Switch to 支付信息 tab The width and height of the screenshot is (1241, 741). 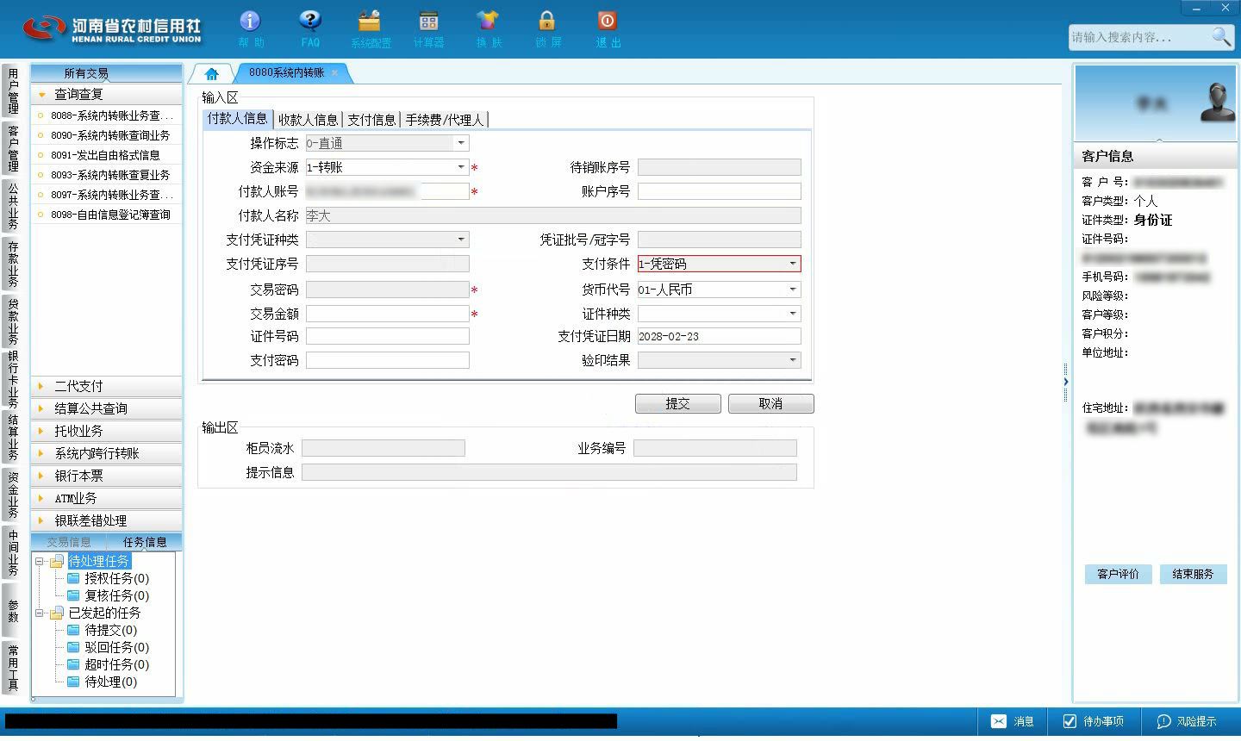pyautogui.click(x=371, y=120)
